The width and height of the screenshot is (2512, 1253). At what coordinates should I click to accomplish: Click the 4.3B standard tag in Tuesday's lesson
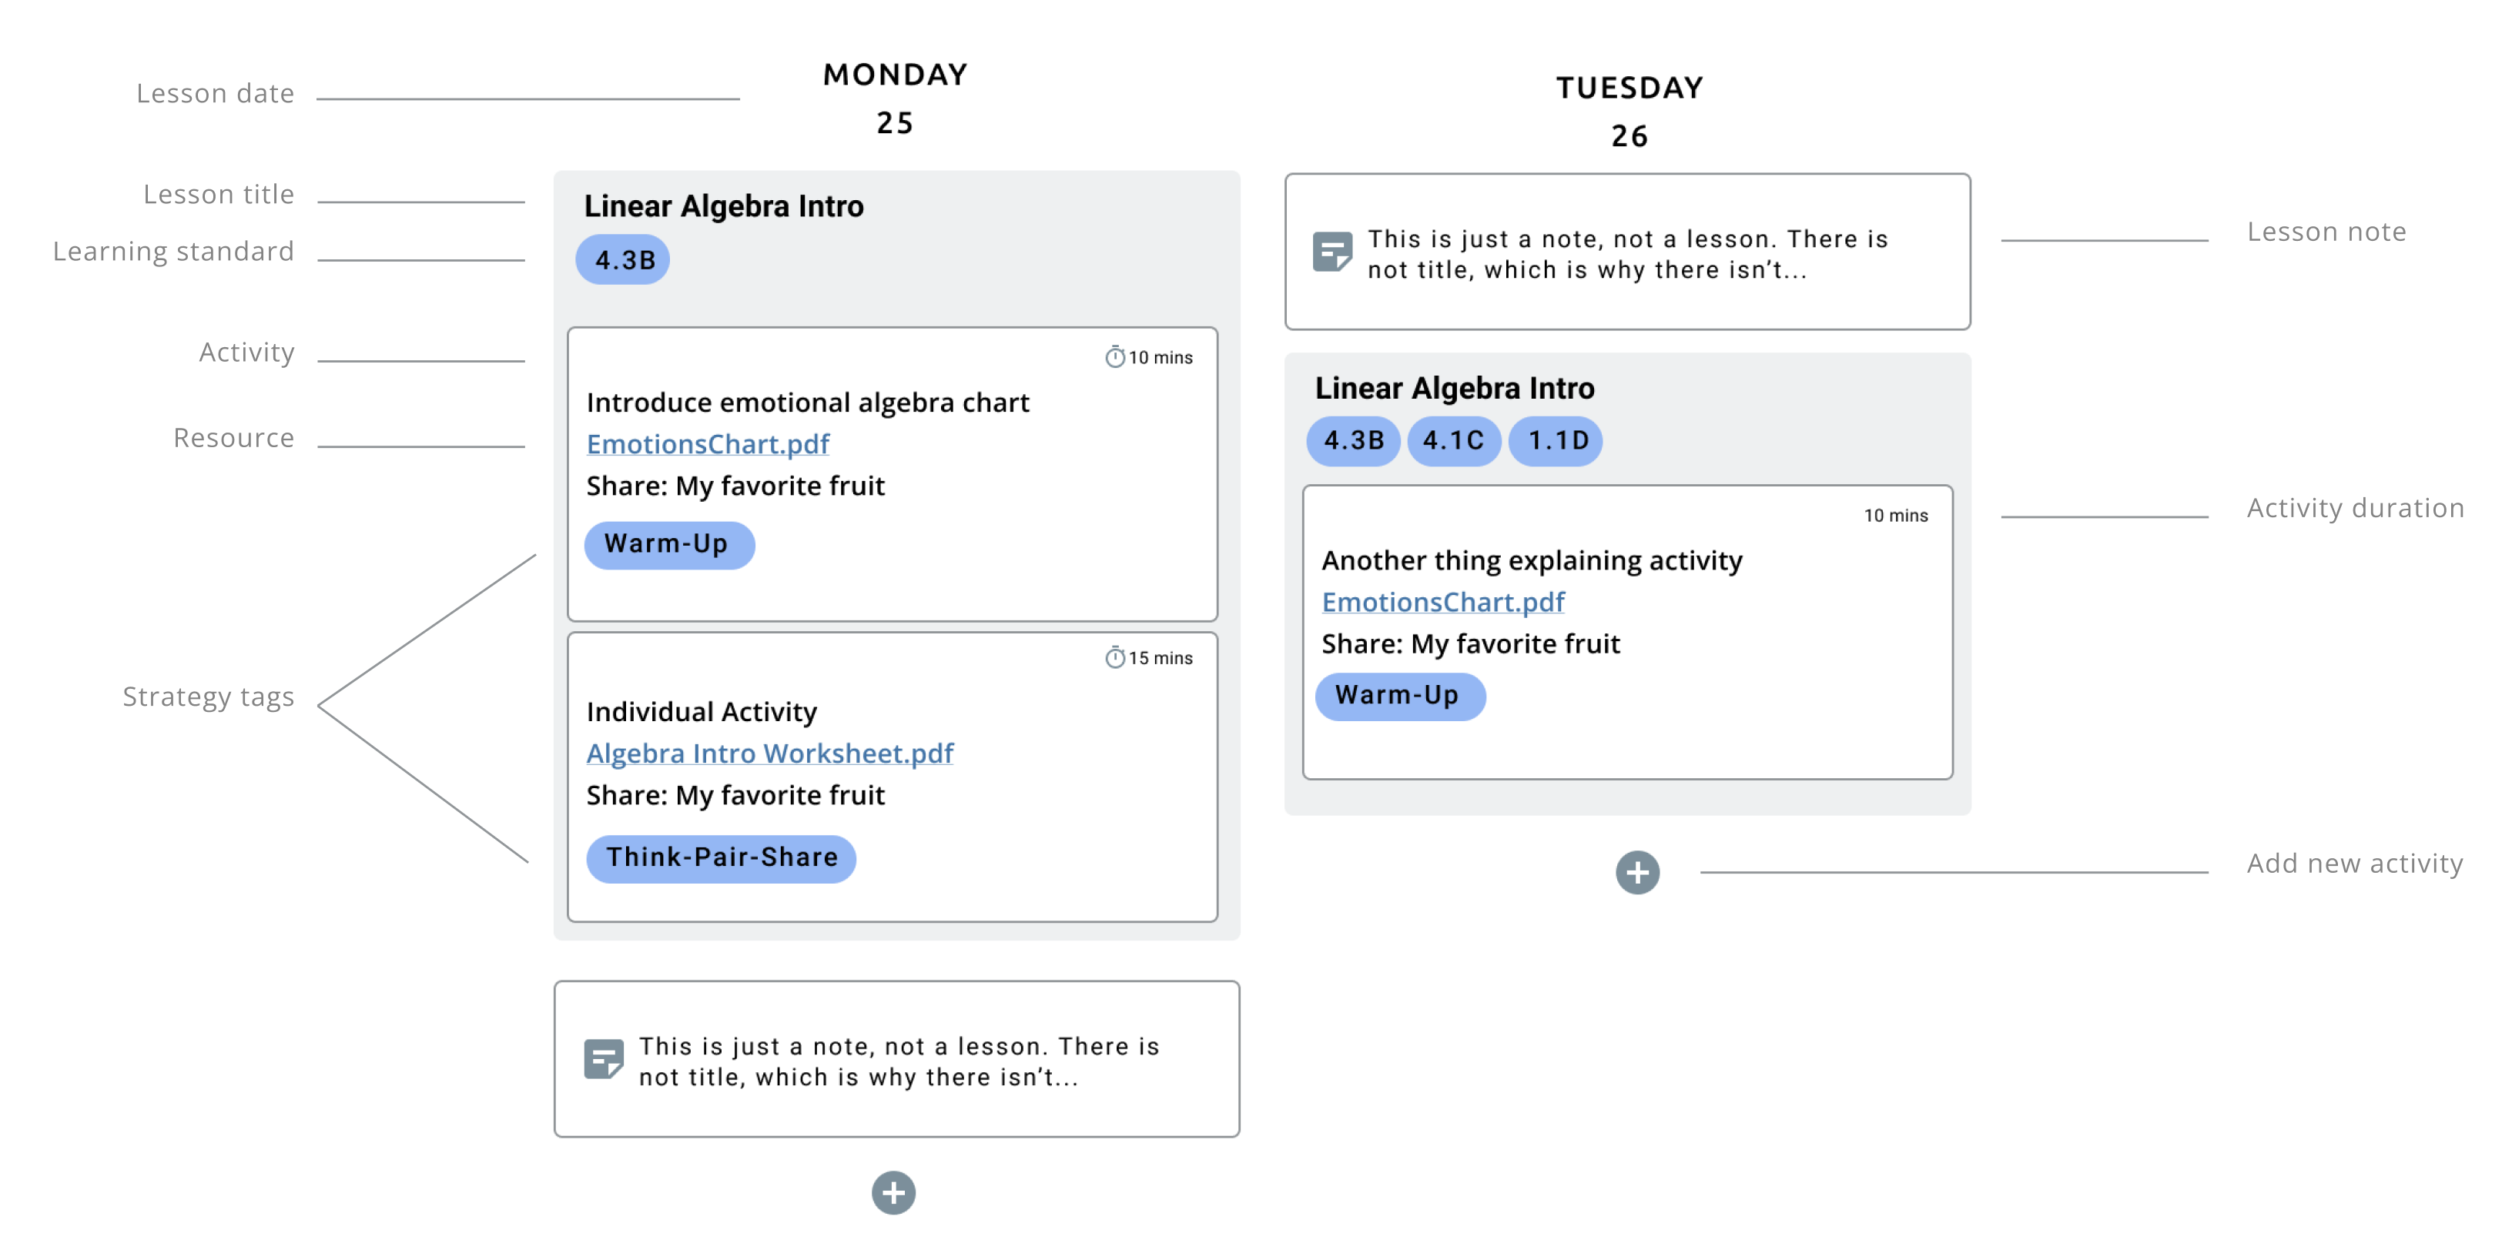pos(1352,440)
